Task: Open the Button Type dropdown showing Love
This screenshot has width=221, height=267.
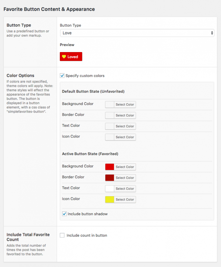Action: click(137, 33)
